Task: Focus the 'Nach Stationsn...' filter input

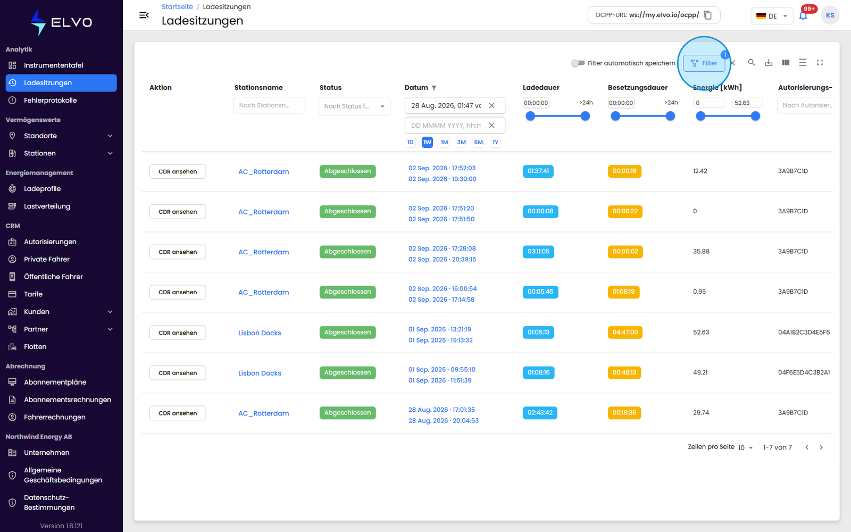Action: pos(269,105)
